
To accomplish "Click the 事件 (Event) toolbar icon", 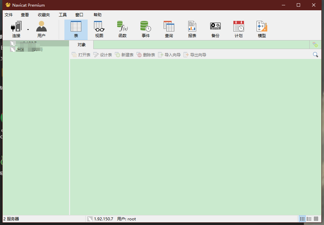I will click(x=146, y=27).
